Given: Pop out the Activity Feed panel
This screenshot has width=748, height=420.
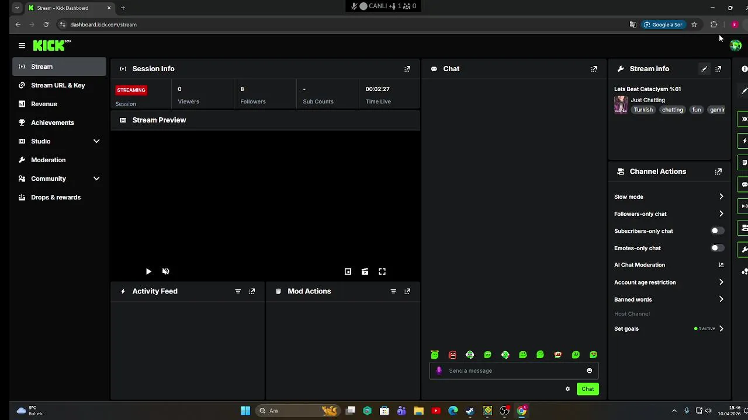Looking at the screenshot, I should (x=252, y=291).
